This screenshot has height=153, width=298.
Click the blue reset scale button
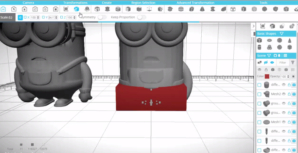20,18
